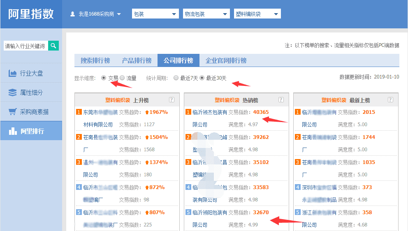Click the 塑料编织袋 热销榜 heading
The width and height of the screenshot is (408, 231).
[236, 100]
